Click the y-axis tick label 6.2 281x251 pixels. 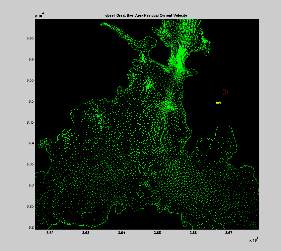31,227
